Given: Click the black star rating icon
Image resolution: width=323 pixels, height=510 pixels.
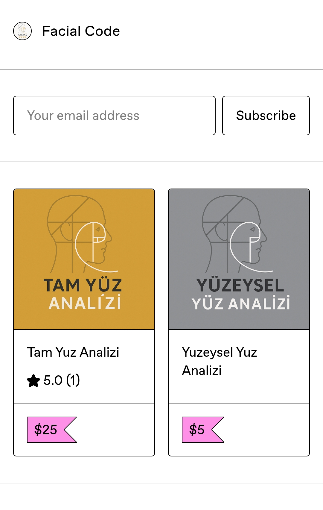Looking at the screenshot, I should click(33, 381).
